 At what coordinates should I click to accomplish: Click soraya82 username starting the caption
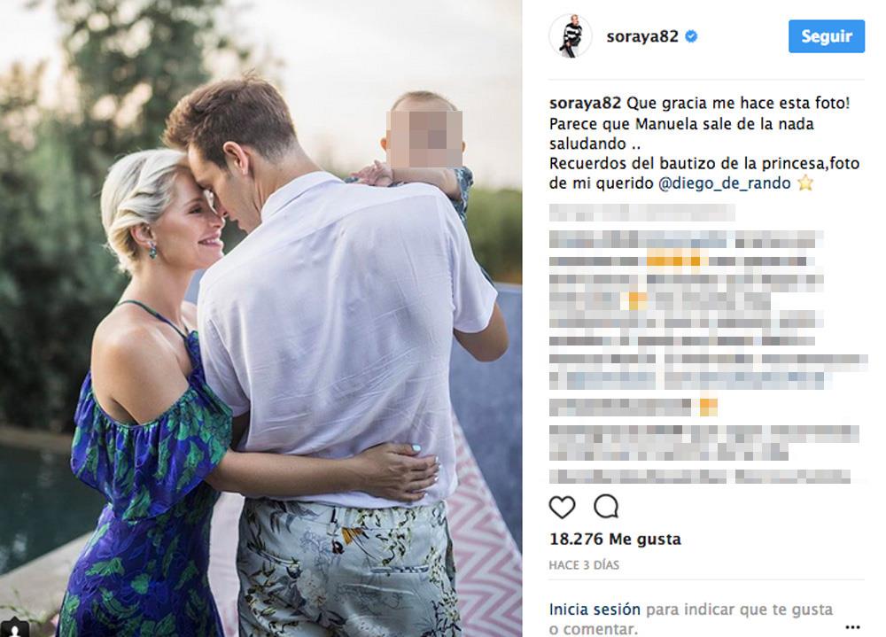(x=585, y=104)
